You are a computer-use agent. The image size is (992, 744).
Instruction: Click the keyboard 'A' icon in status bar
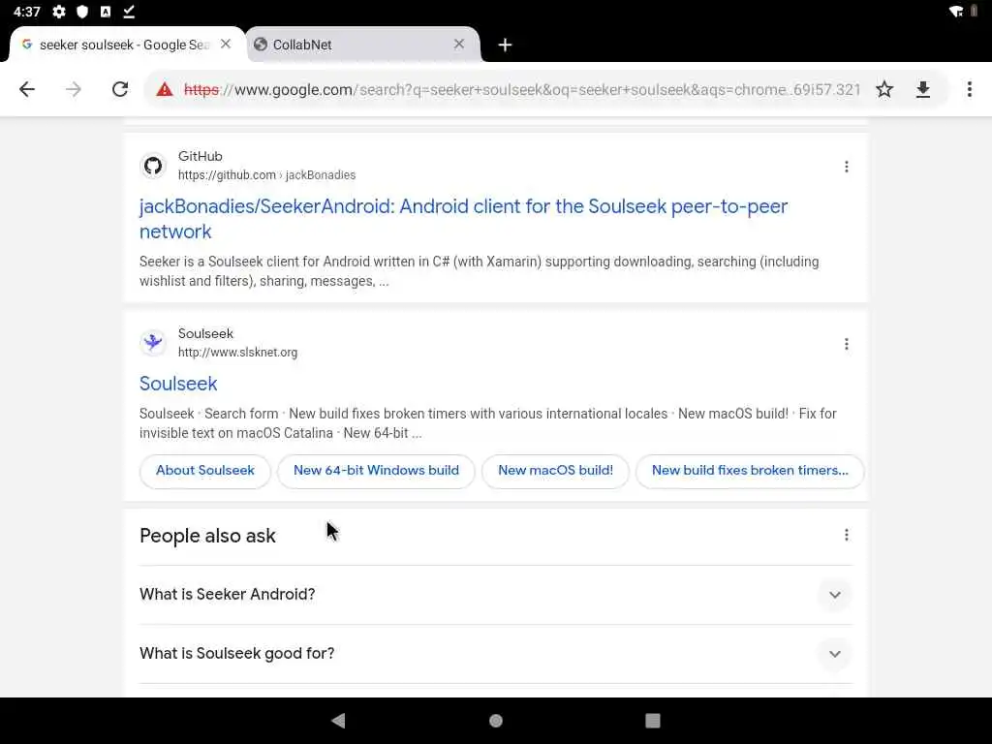pos(106,12)
